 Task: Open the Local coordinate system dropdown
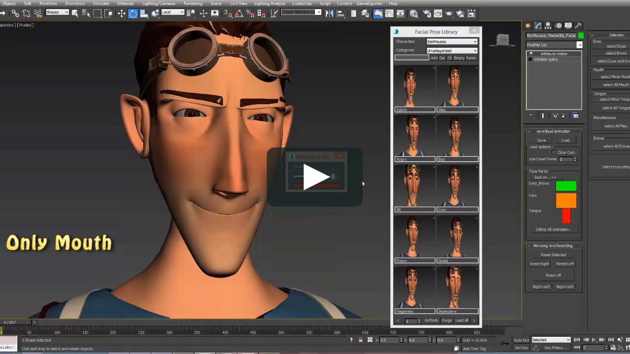click(x=173, y=12)
